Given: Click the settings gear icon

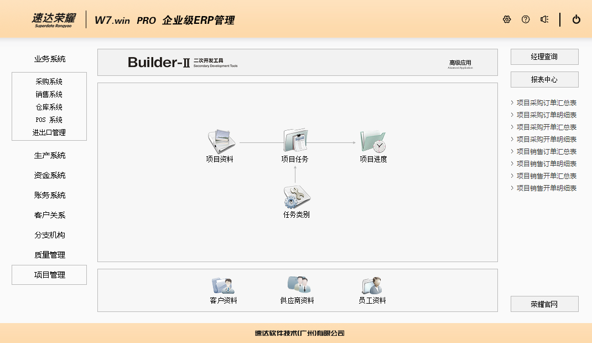Looking at the screenshot, I should [507, 19].
